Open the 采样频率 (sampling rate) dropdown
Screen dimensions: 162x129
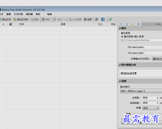click(x=151, y=103)
